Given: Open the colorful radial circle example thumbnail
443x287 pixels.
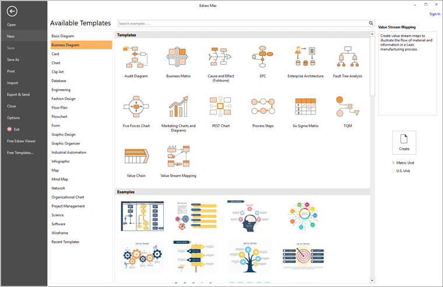Looking at the screenshot, I should [x=303, y=216].
